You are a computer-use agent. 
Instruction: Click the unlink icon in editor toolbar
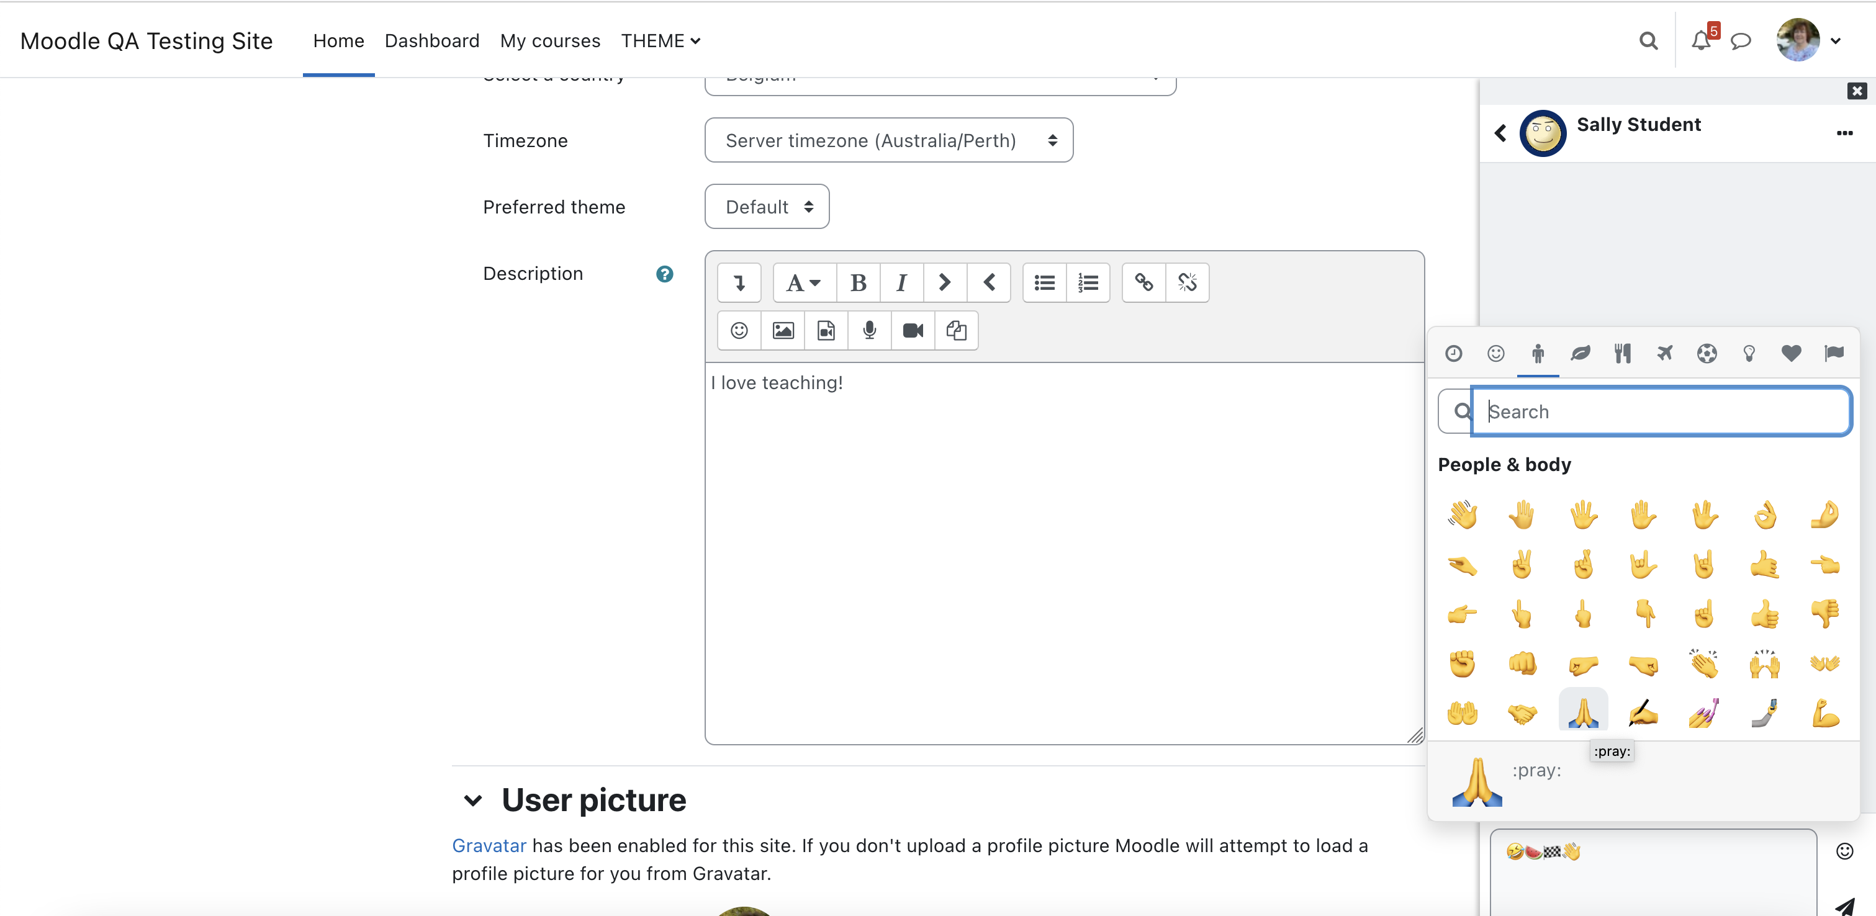click(x=1187, y=282)
